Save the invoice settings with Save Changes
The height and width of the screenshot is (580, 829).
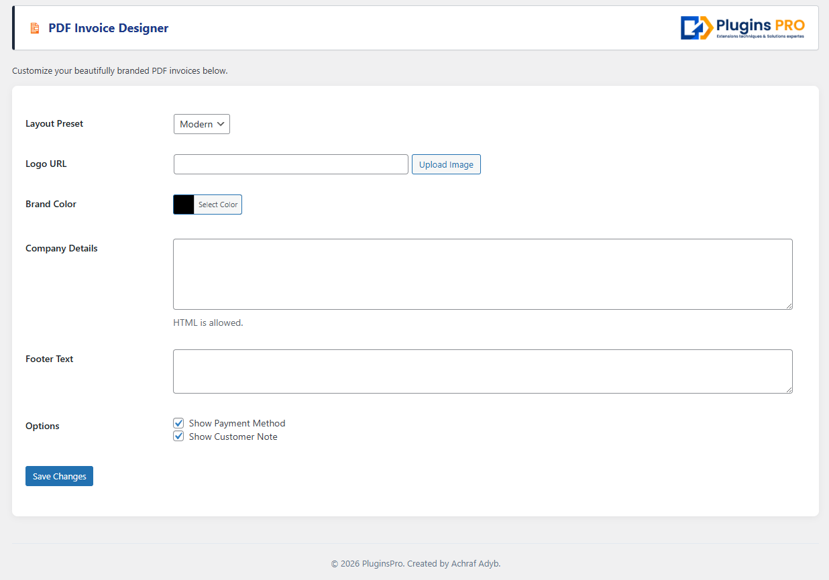coord(59,476)
